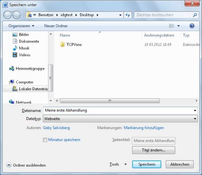
Task: Open the Organisieren menu
Action: click(x=21, y=26)
